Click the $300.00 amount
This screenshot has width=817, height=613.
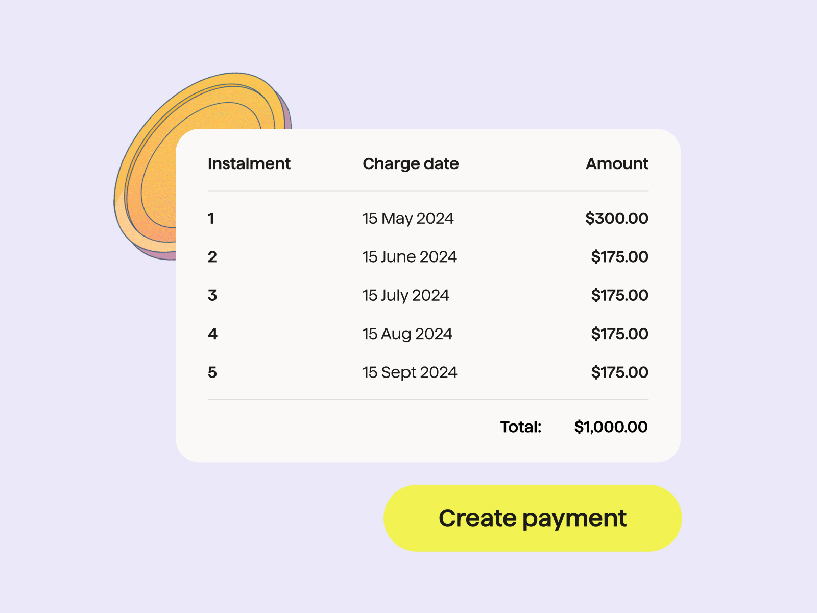tap(617, 218)
